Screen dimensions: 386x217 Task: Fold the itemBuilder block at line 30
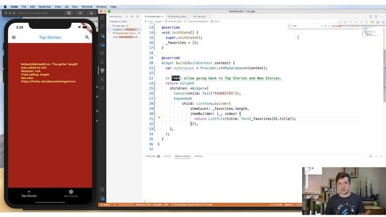(156, 114)
